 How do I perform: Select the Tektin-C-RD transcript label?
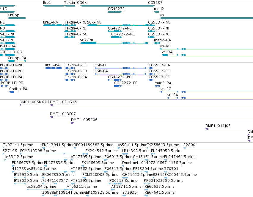tap(75, 28)
